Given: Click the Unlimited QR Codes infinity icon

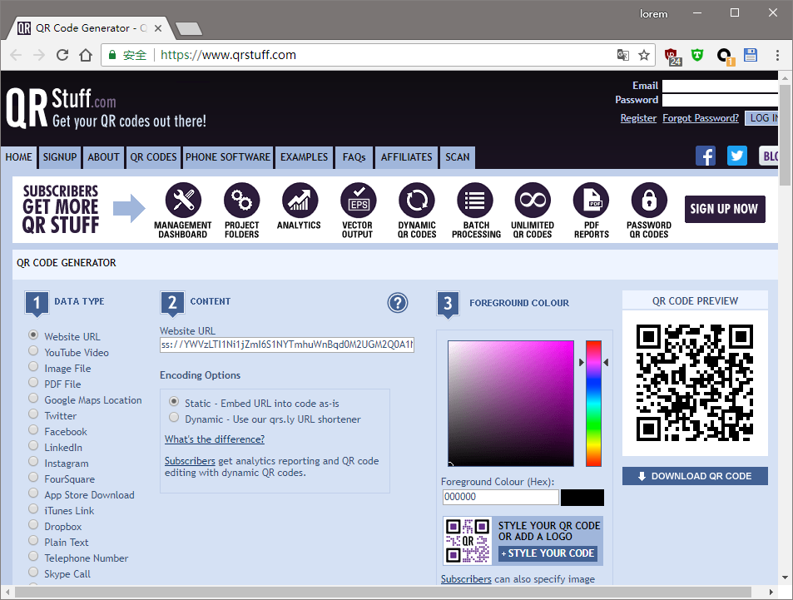Looking at the screenshot, I should pyautogui.click(x=533, y=201).
